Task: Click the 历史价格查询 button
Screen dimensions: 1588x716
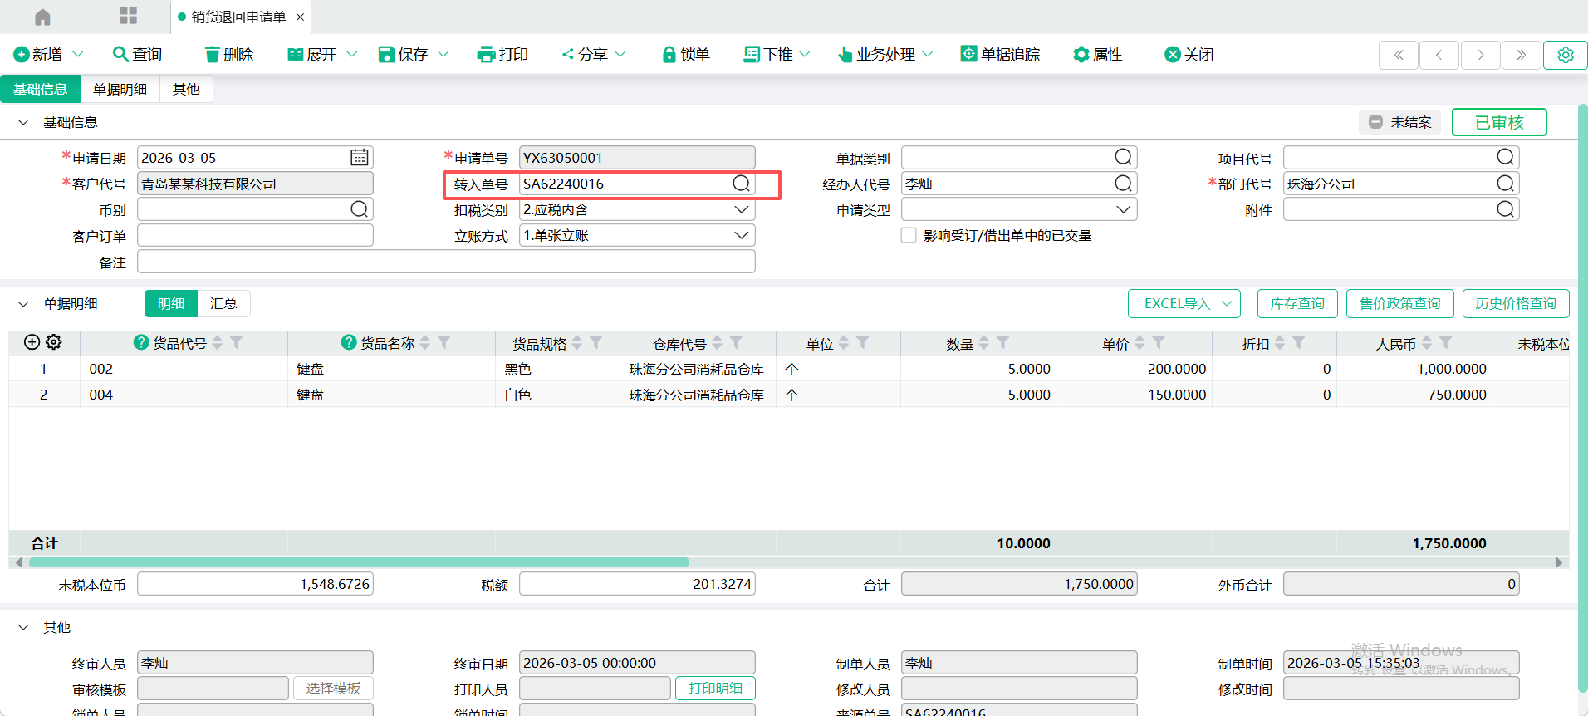Action: (x=1515, y=304)
